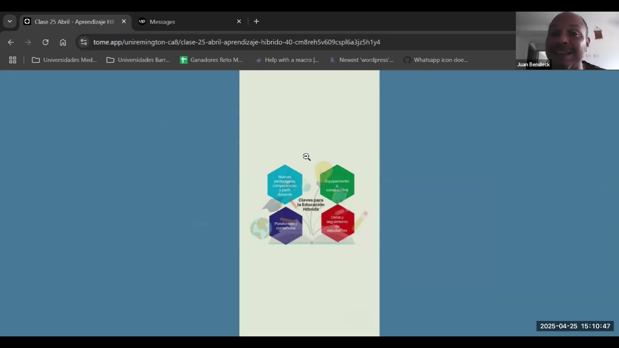619x348 pixels.
Task: Open the Ganadores Reto M... spreadsheet bookmark
Action: 211,60
